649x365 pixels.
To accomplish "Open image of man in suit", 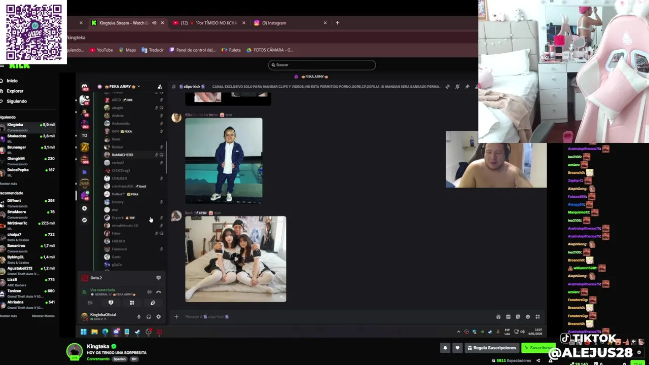I will pos(224,161).
